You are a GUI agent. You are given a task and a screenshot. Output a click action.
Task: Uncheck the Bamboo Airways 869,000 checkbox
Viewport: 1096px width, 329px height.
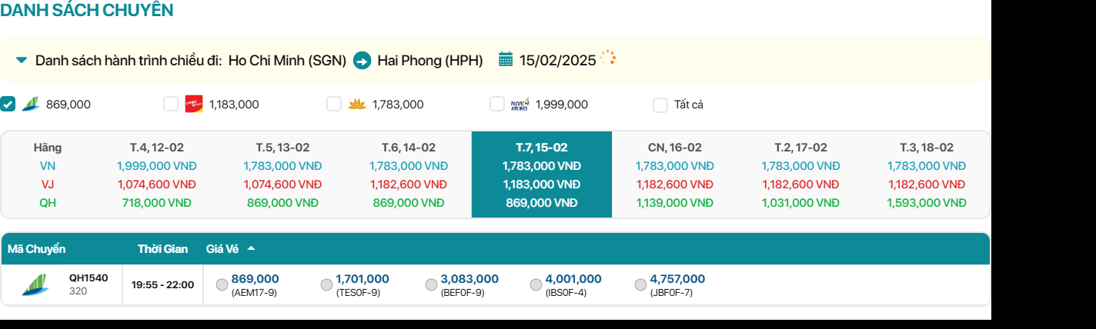[x=8, y=104]
